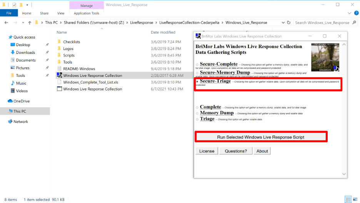The height and width of the screenshot is (203, 360).
Task: Switch to the Home ribbon tab
Action: pyautogui.click(x=27, y=13)
